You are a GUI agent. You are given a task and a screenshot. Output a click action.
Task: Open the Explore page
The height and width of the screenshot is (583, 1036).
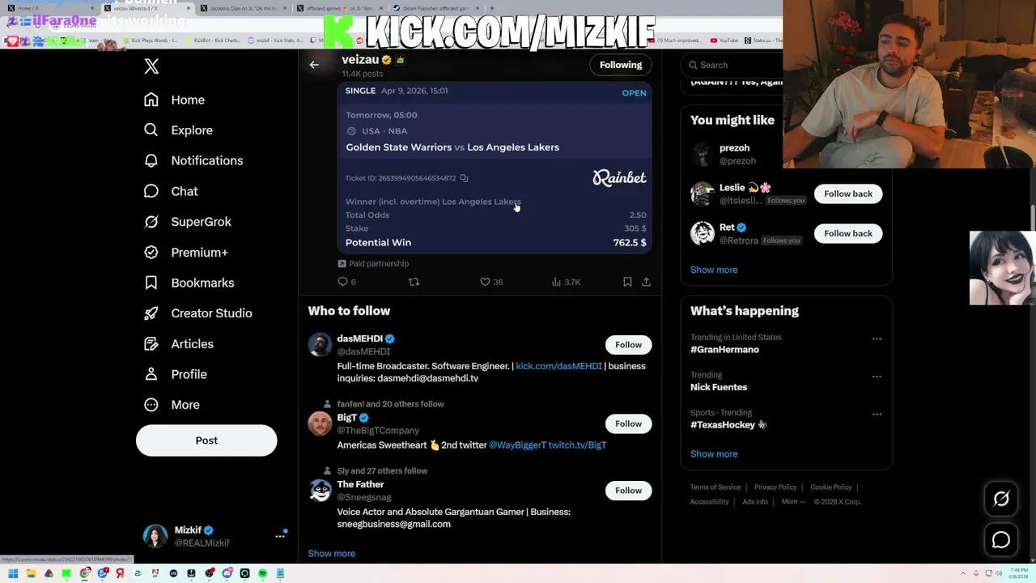[178, 130]
